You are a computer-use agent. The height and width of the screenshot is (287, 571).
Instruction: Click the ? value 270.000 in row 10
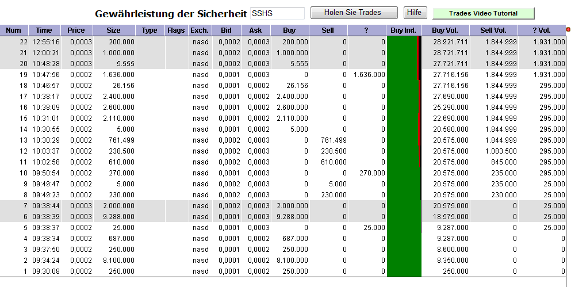(x=372, y=173)
